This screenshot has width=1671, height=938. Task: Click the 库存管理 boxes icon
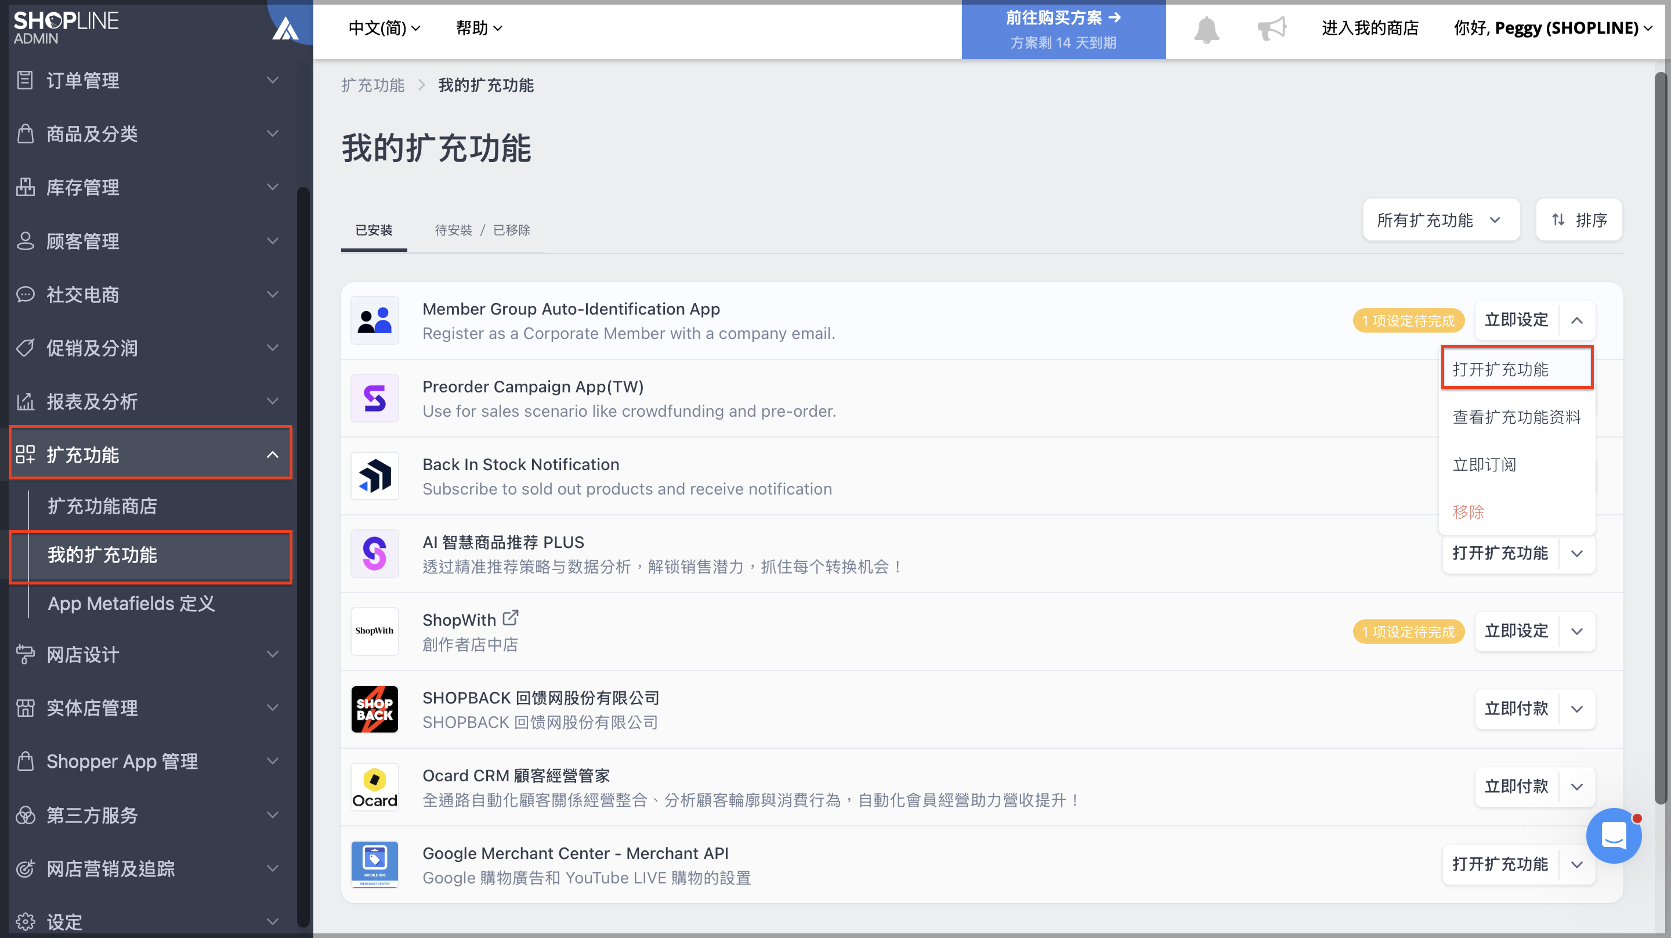tap(24, 187)
